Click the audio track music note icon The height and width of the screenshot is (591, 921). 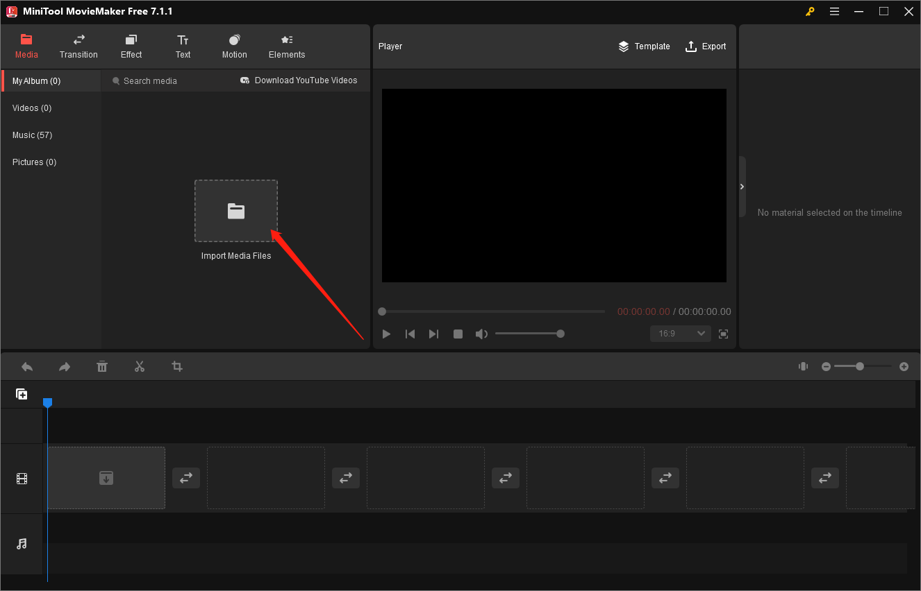22,544
